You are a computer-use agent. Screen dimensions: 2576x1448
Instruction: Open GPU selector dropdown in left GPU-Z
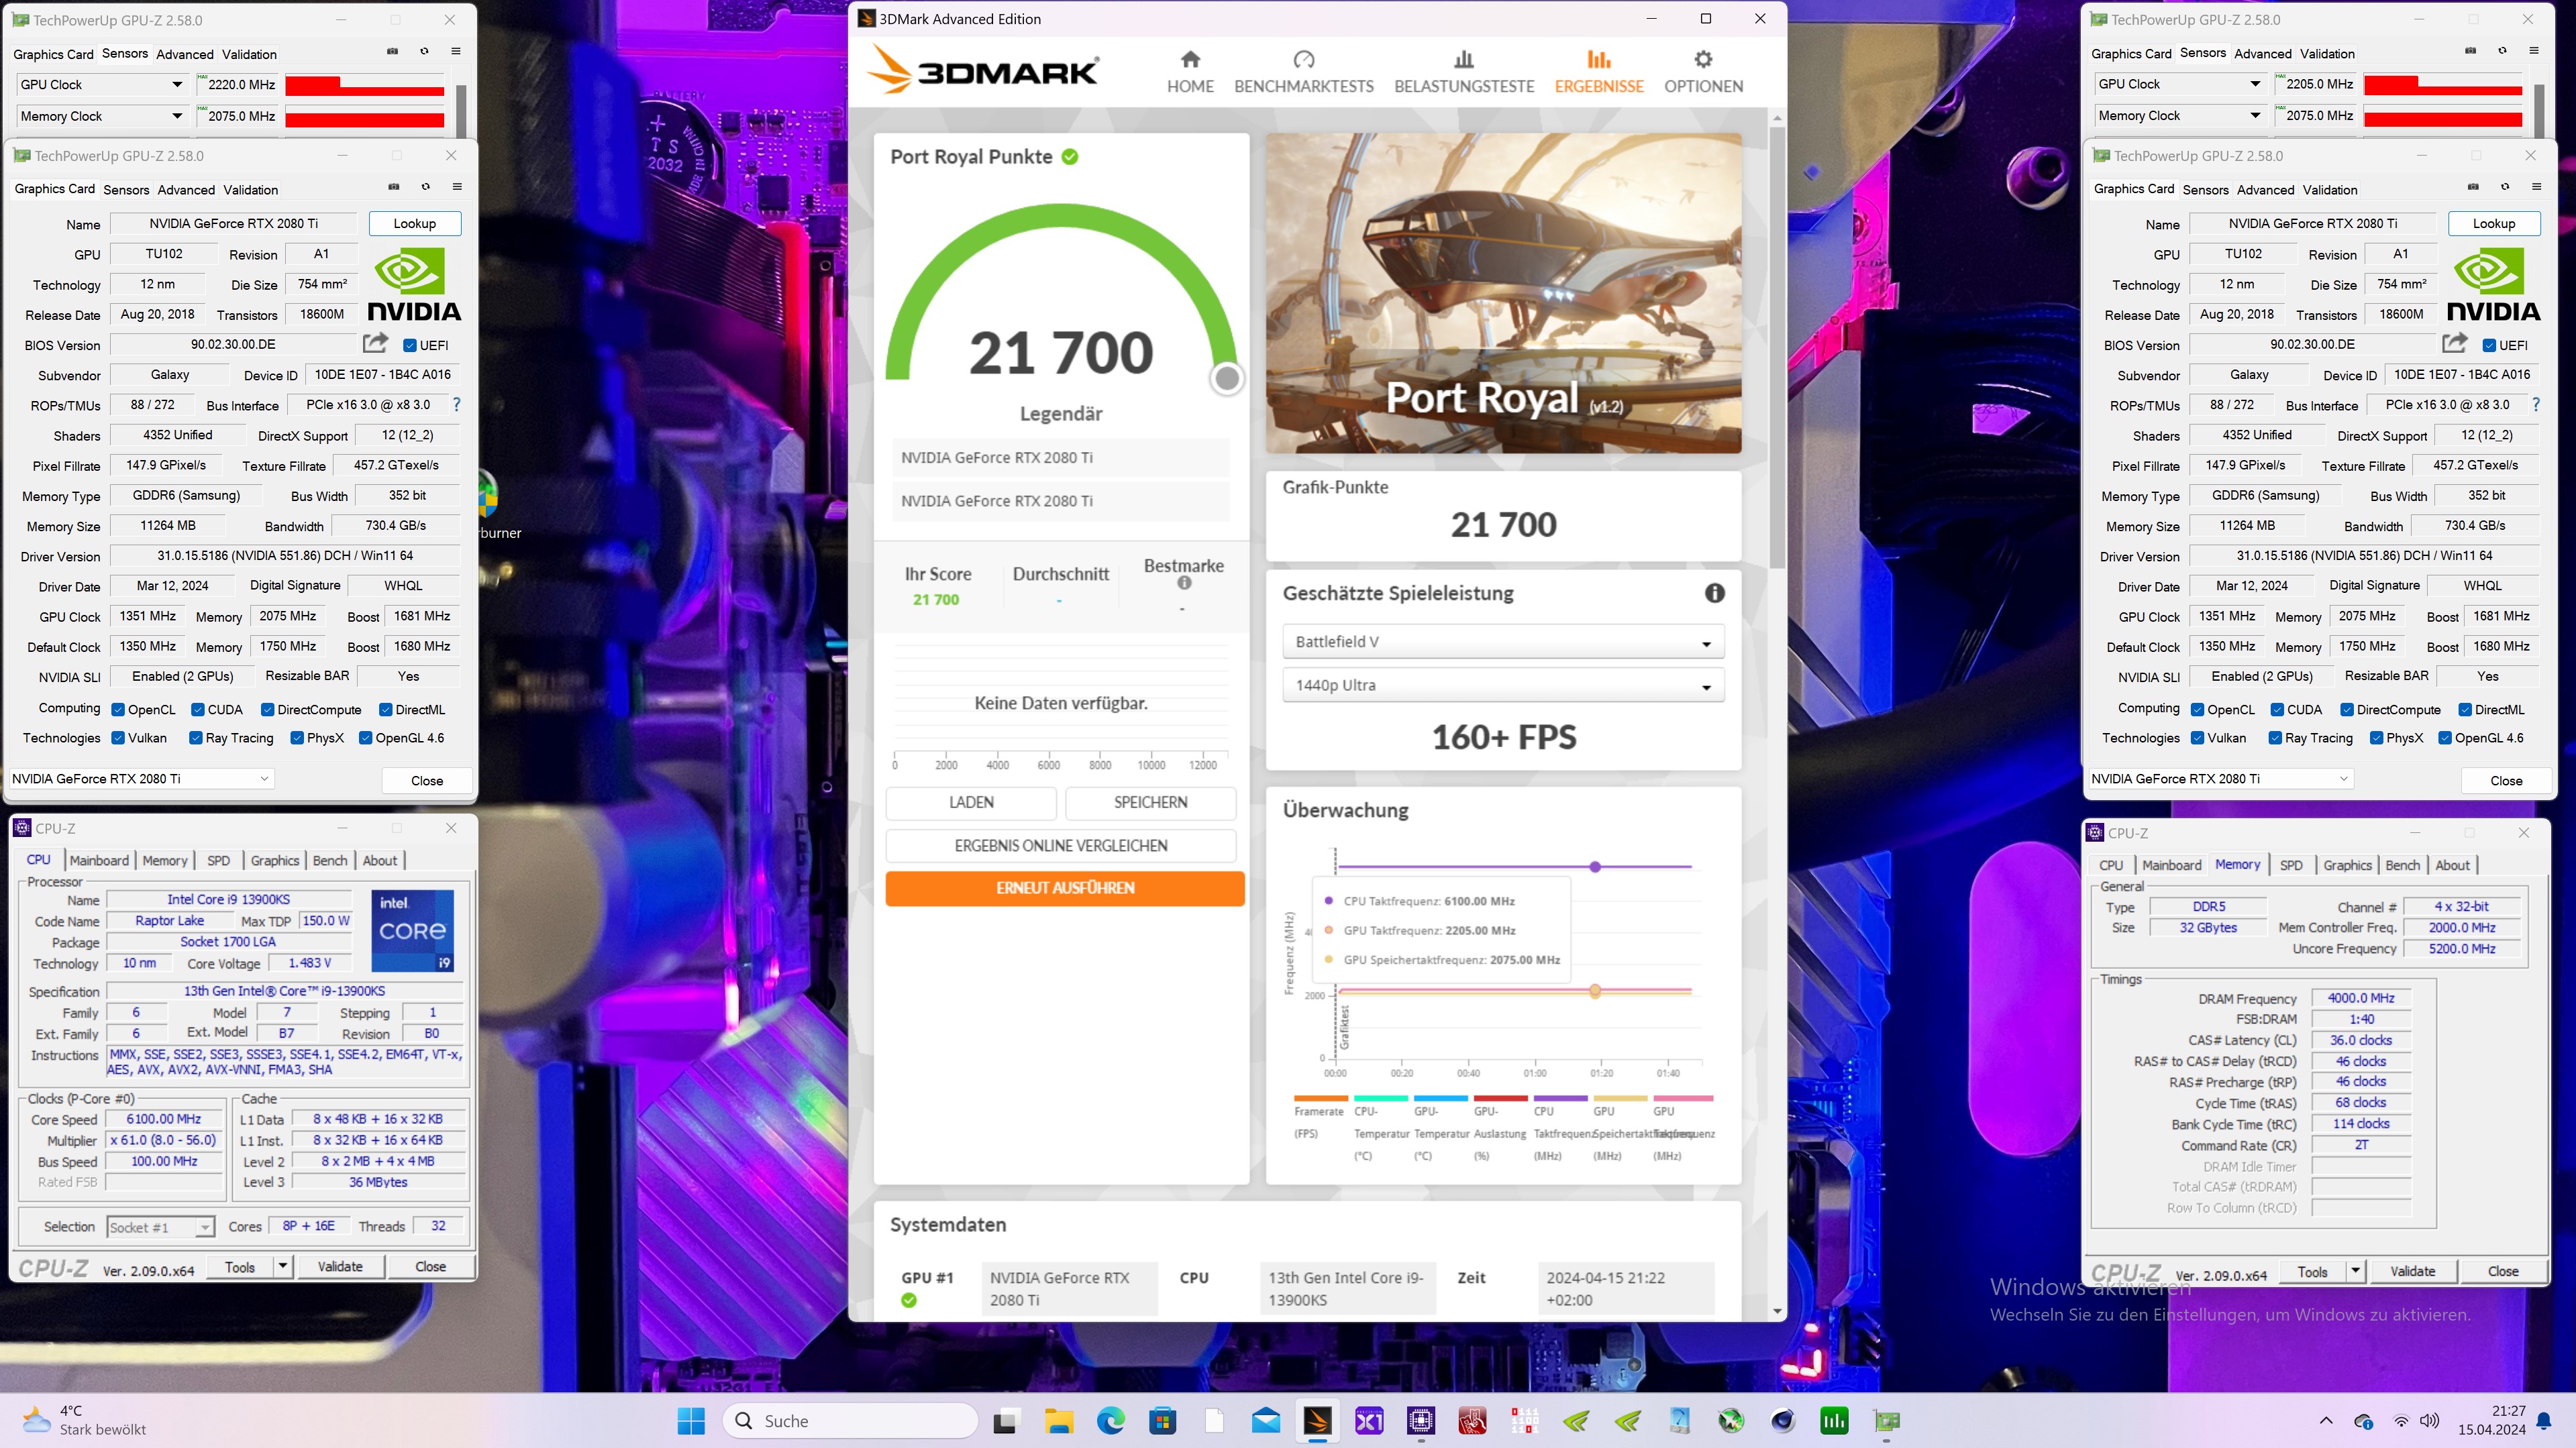coord(141,779)
